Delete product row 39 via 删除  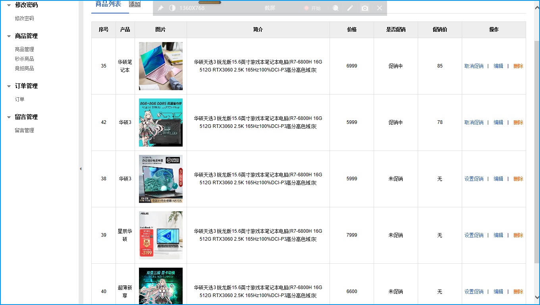coord(518,236)
